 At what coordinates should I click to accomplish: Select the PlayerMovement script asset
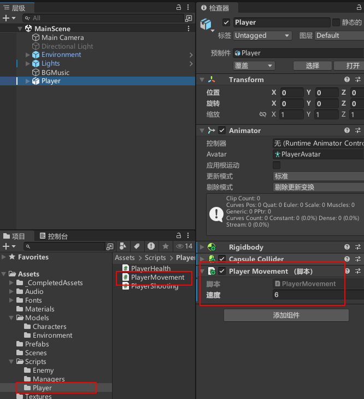pyautogui.click(x=154, y=277)
